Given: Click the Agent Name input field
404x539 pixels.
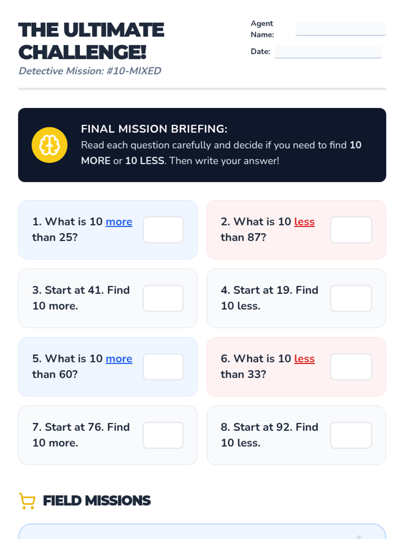Looking at the screenshot, I should (340, 29).
